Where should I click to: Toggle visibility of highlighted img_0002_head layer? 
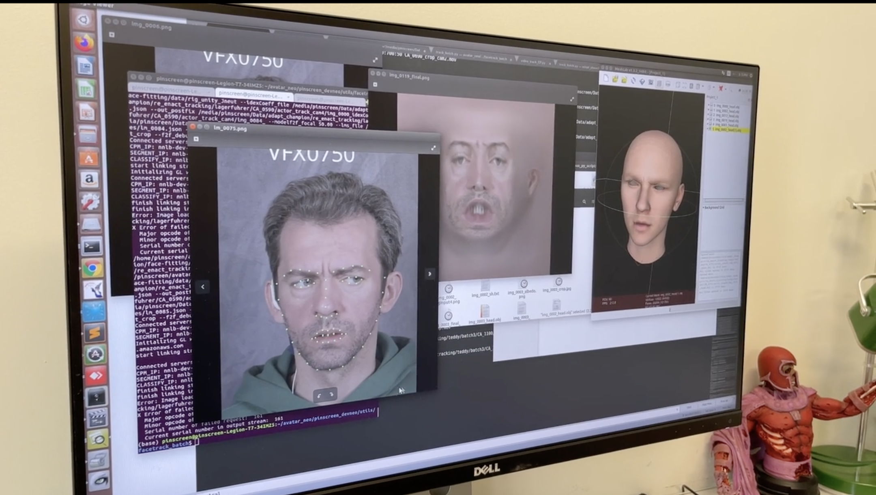click(x=710, y=129)
